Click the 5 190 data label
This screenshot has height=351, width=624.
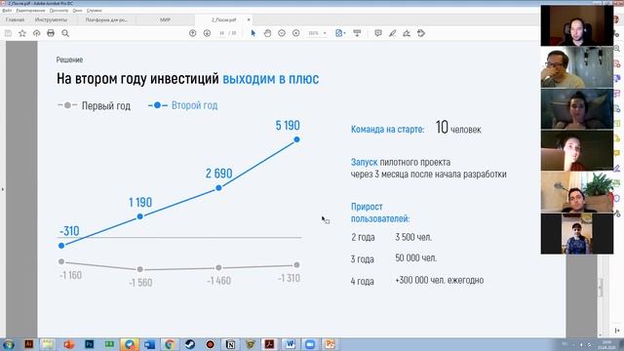288,126
